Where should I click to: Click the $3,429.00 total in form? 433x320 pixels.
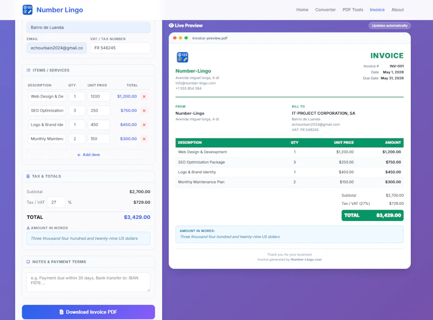137,217
